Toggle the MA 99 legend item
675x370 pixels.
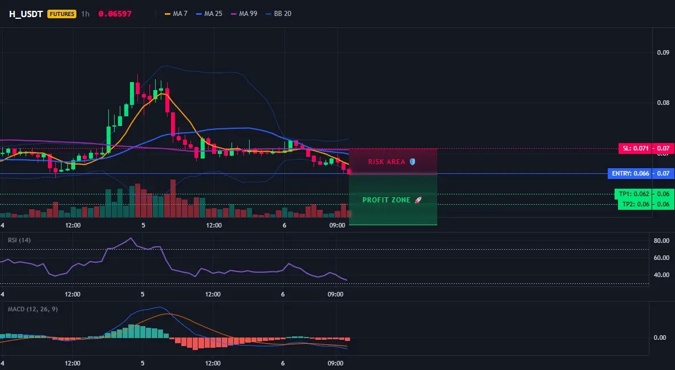[x=244, y=14]
